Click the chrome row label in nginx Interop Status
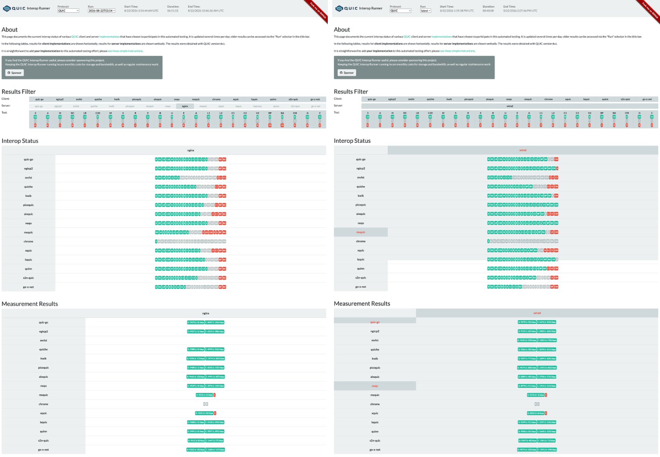Image resolution: width=660 pixels, height=457 pixels. pos(29,241)
